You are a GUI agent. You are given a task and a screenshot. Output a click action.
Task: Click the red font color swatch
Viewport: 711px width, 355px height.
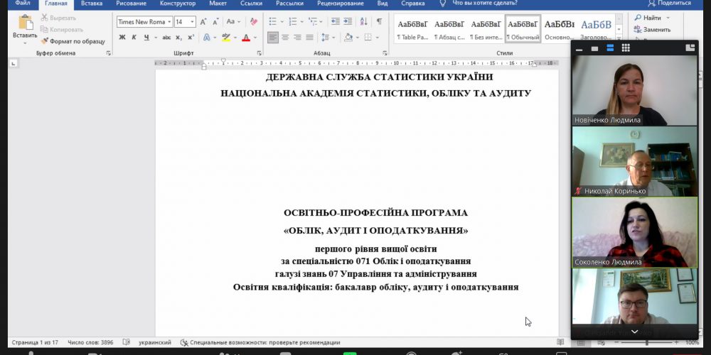[x=246, y=38]
